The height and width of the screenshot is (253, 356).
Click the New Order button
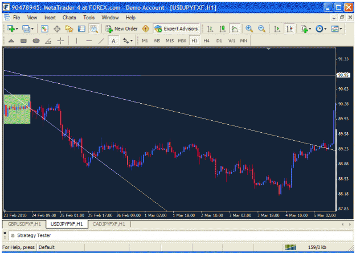(122, 29)
